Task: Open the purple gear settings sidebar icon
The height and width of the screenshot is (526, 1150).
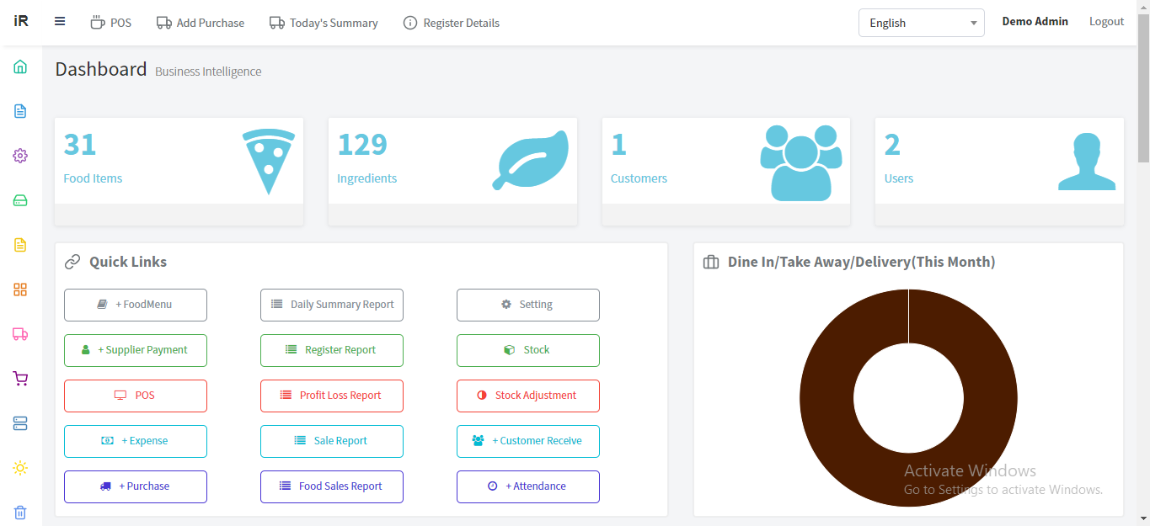Action: click(x=20, y=156)
